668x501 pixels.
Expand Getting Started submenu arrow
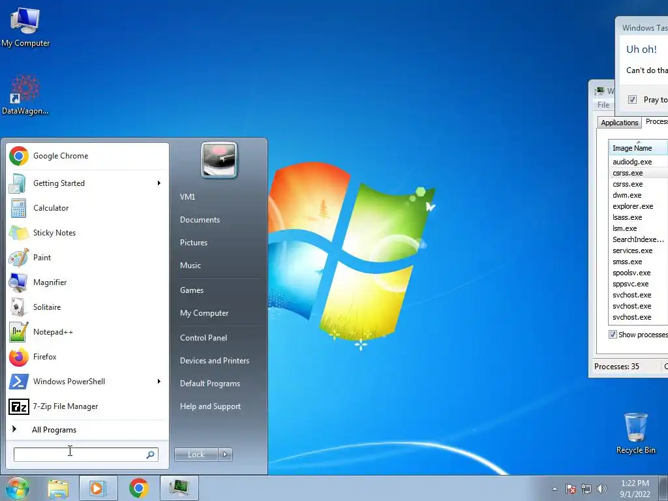coord(159,183)
